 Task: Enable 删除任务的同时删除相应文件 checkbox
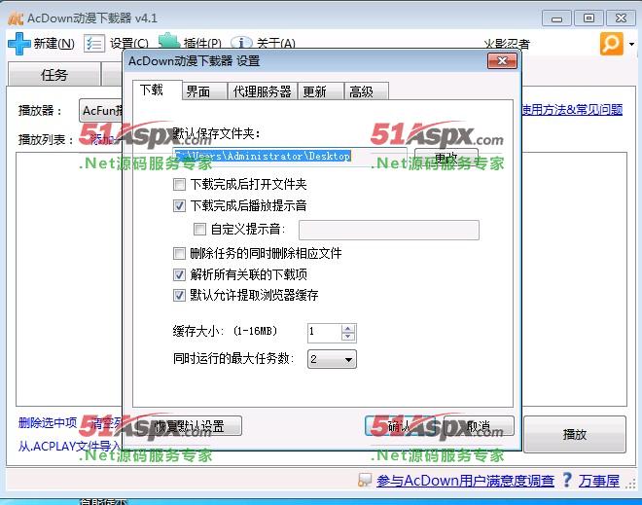click(x=179, y=253)
